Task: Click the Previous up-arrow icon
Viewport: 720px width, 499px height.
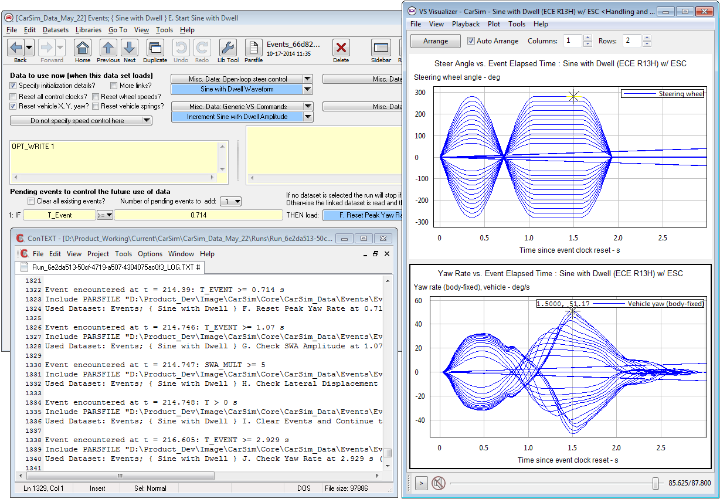Action: click(x=108, y=47)
